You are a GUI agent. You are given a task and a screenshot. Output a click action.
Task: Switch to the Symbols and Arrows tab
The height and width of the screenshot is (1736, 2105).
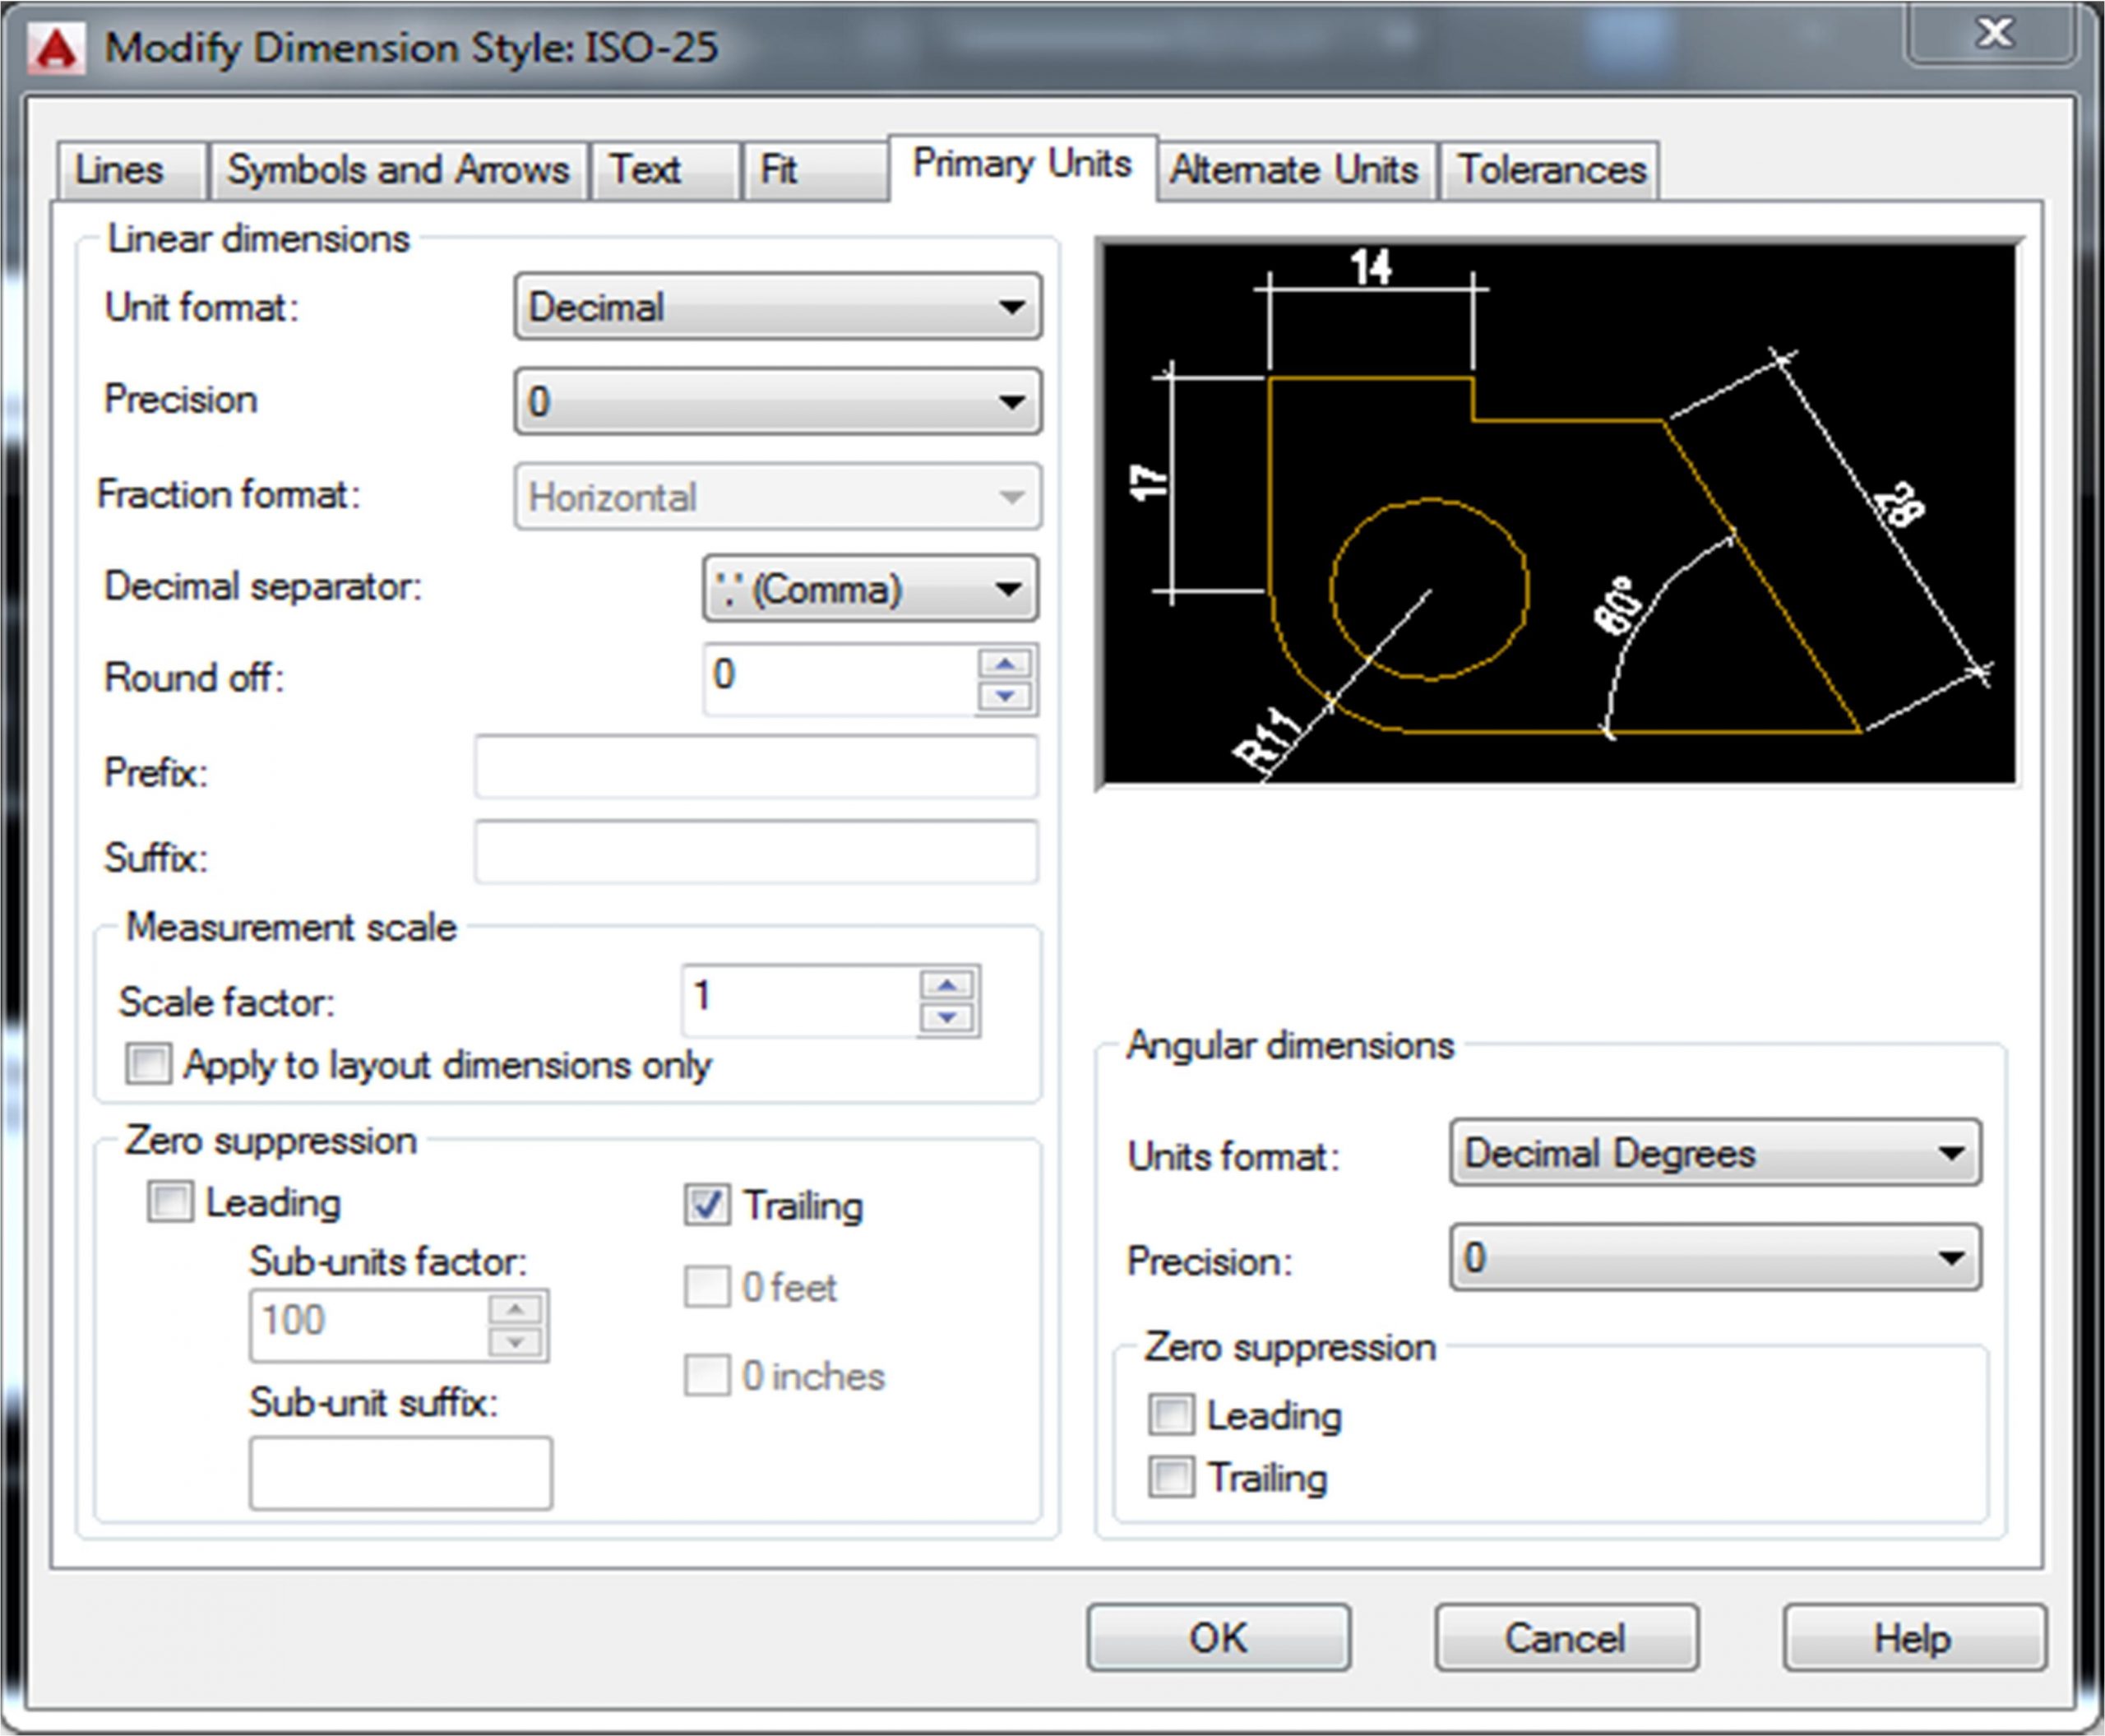point(397,170)
